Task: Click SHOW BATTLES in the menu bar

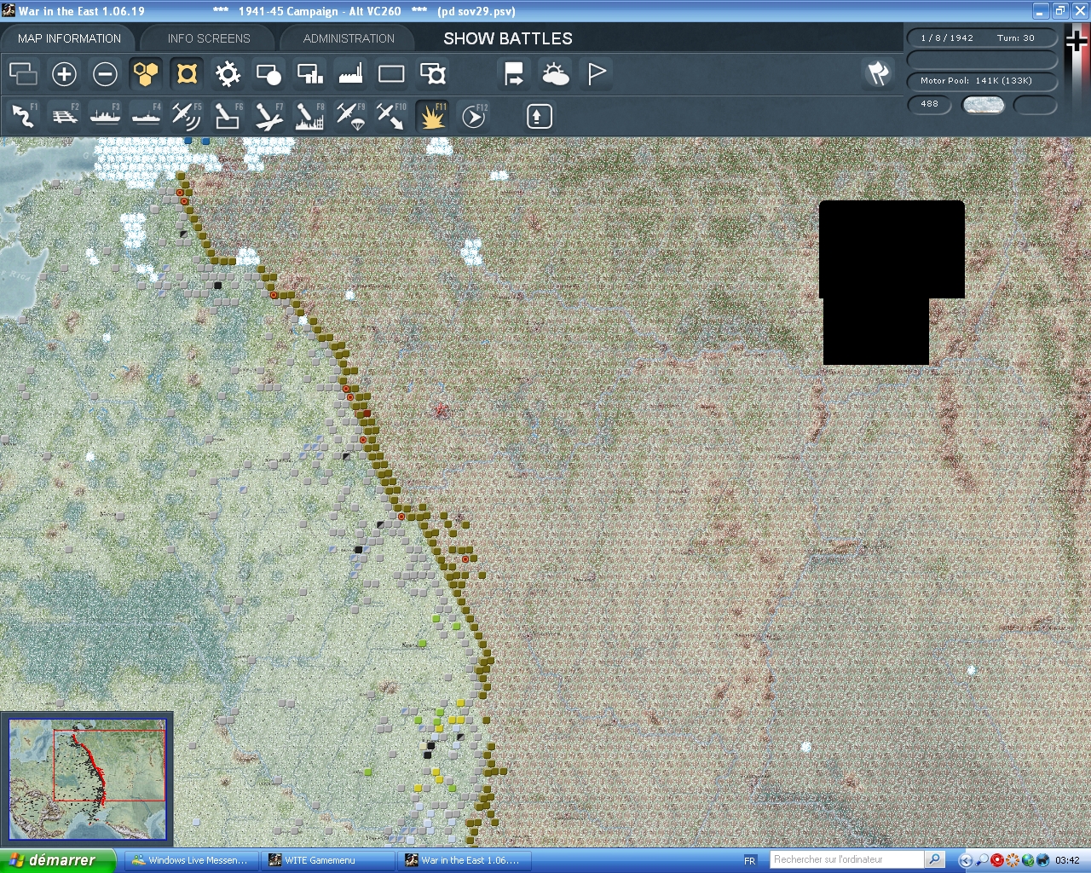Action: (x=506, y=38)
